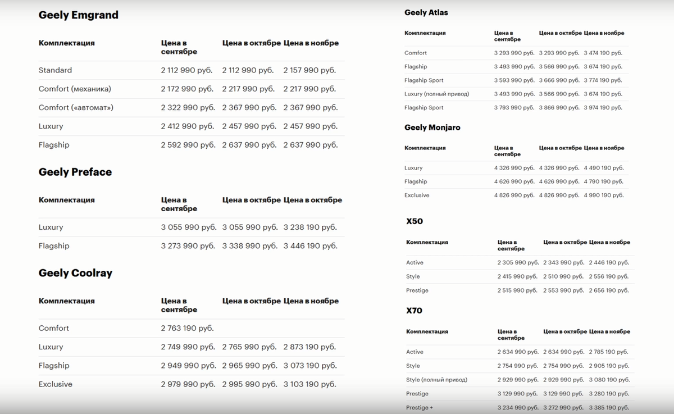Click X50 Active November price "2 446 190 руб."
The image size is (674, 414).
(609, 262)
